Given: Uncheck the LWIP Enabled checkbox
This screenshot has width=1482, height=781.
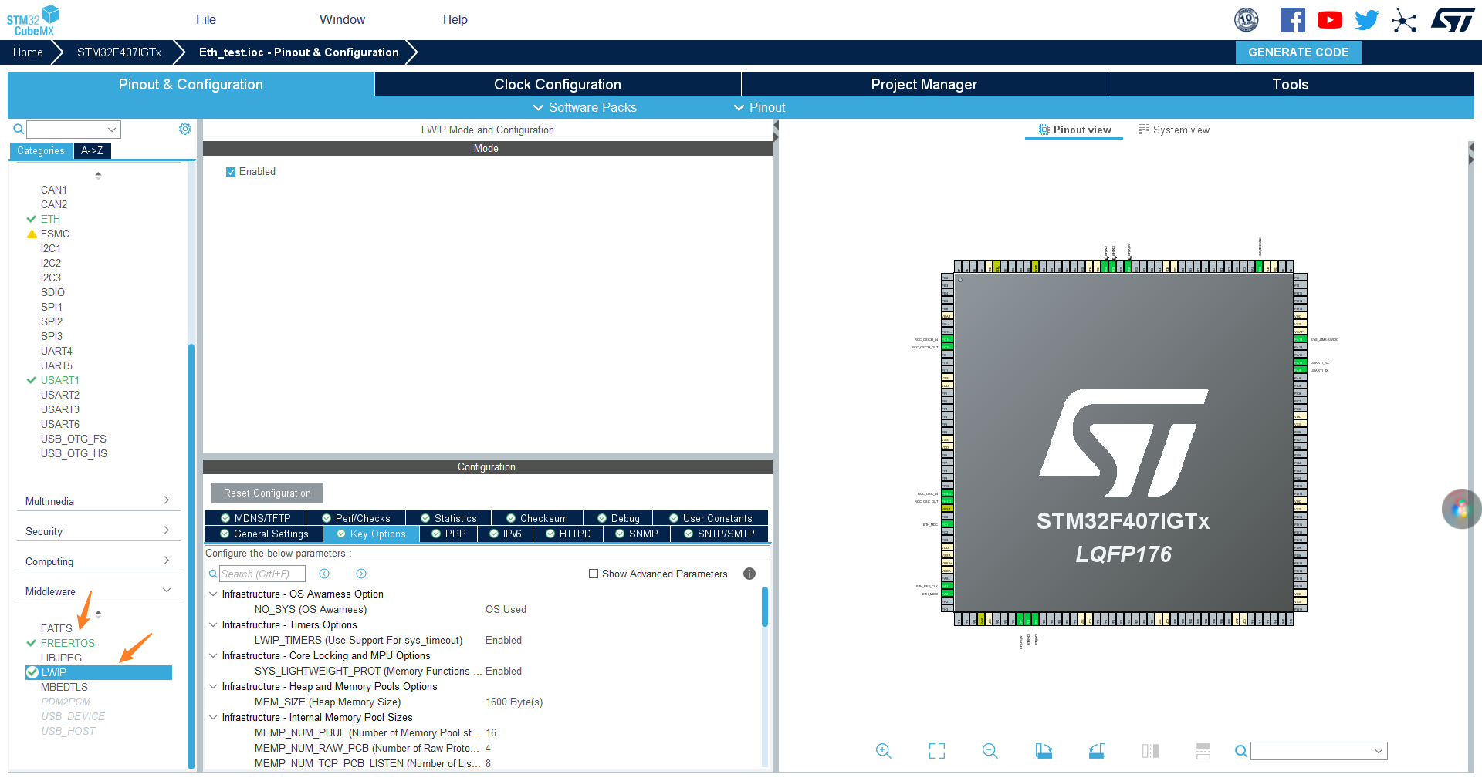Looking at the screenshot, I should 231,172.
